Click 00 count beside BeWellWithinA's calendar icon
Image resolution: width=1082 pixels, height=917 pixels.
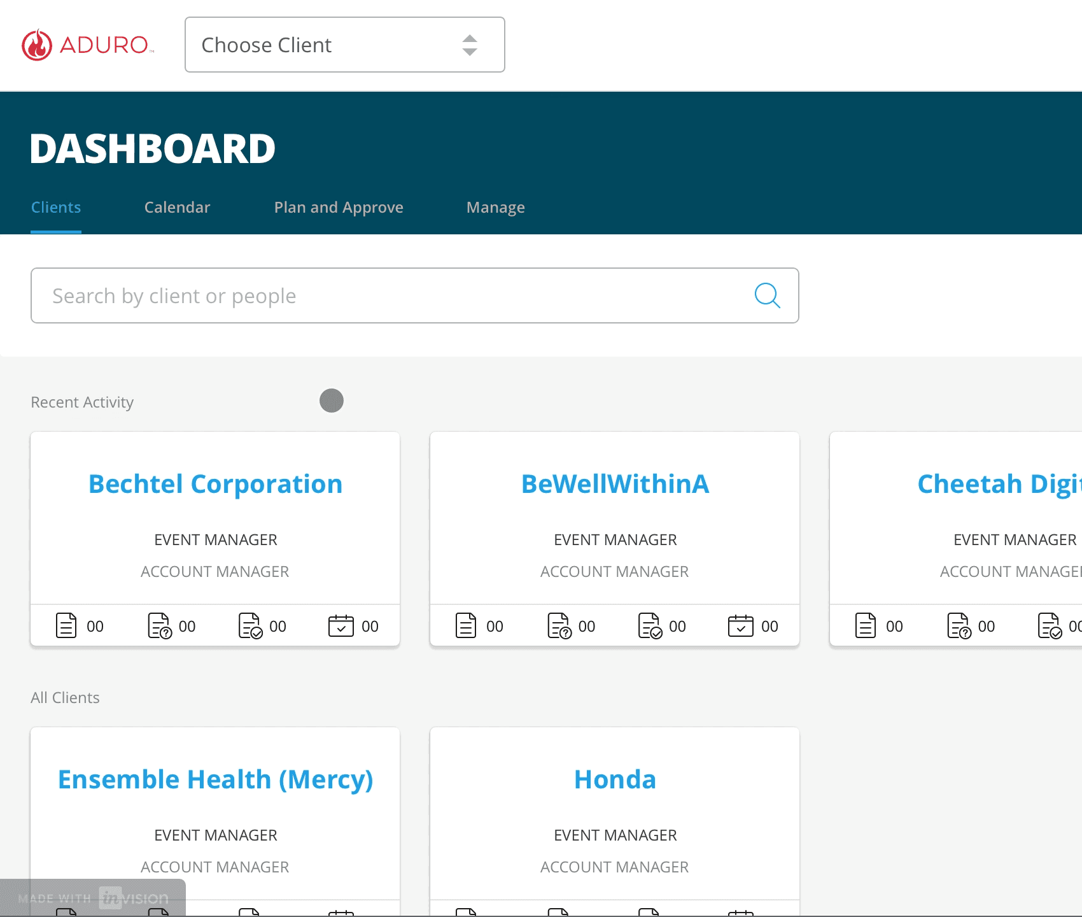pyautogui.click(x=769, y=627)
